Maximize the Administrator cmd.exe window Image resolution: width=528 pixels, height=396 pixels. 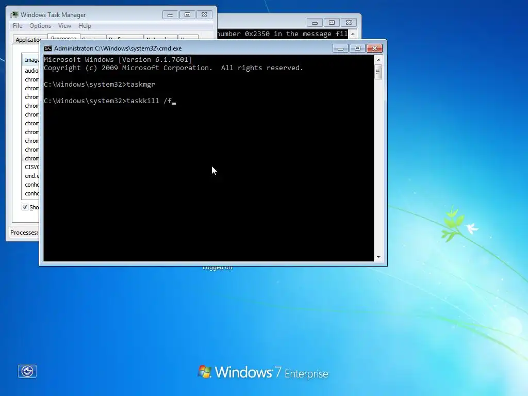pos(358,48)
